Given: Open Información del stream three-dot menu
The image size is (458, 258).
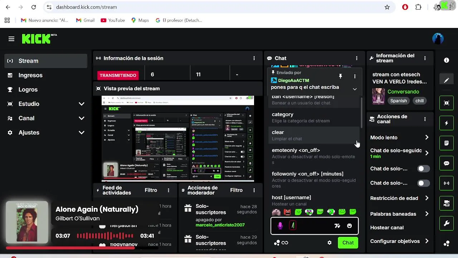Looking at the screenshot, I should pos(425,58).
